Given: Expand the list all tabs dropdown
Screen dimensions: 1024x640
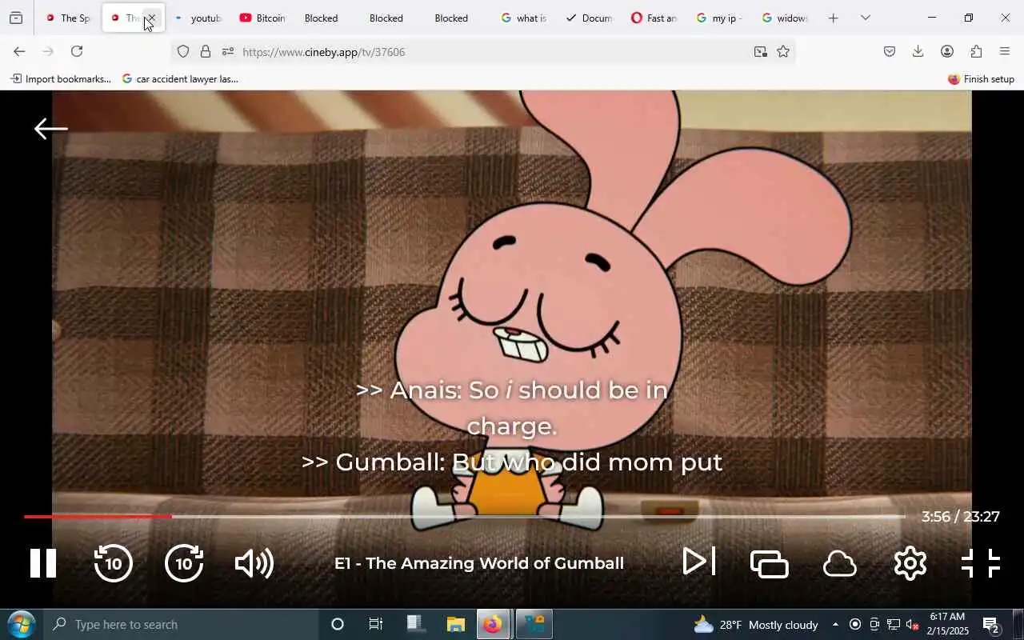Looking at the screenshot, I should pos(865,18).
